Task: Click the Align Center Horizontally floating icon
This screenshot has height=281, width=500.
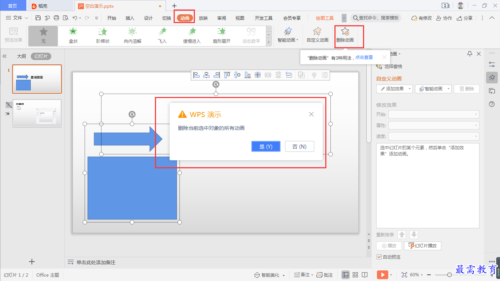Action: click(x=207, y=75)
